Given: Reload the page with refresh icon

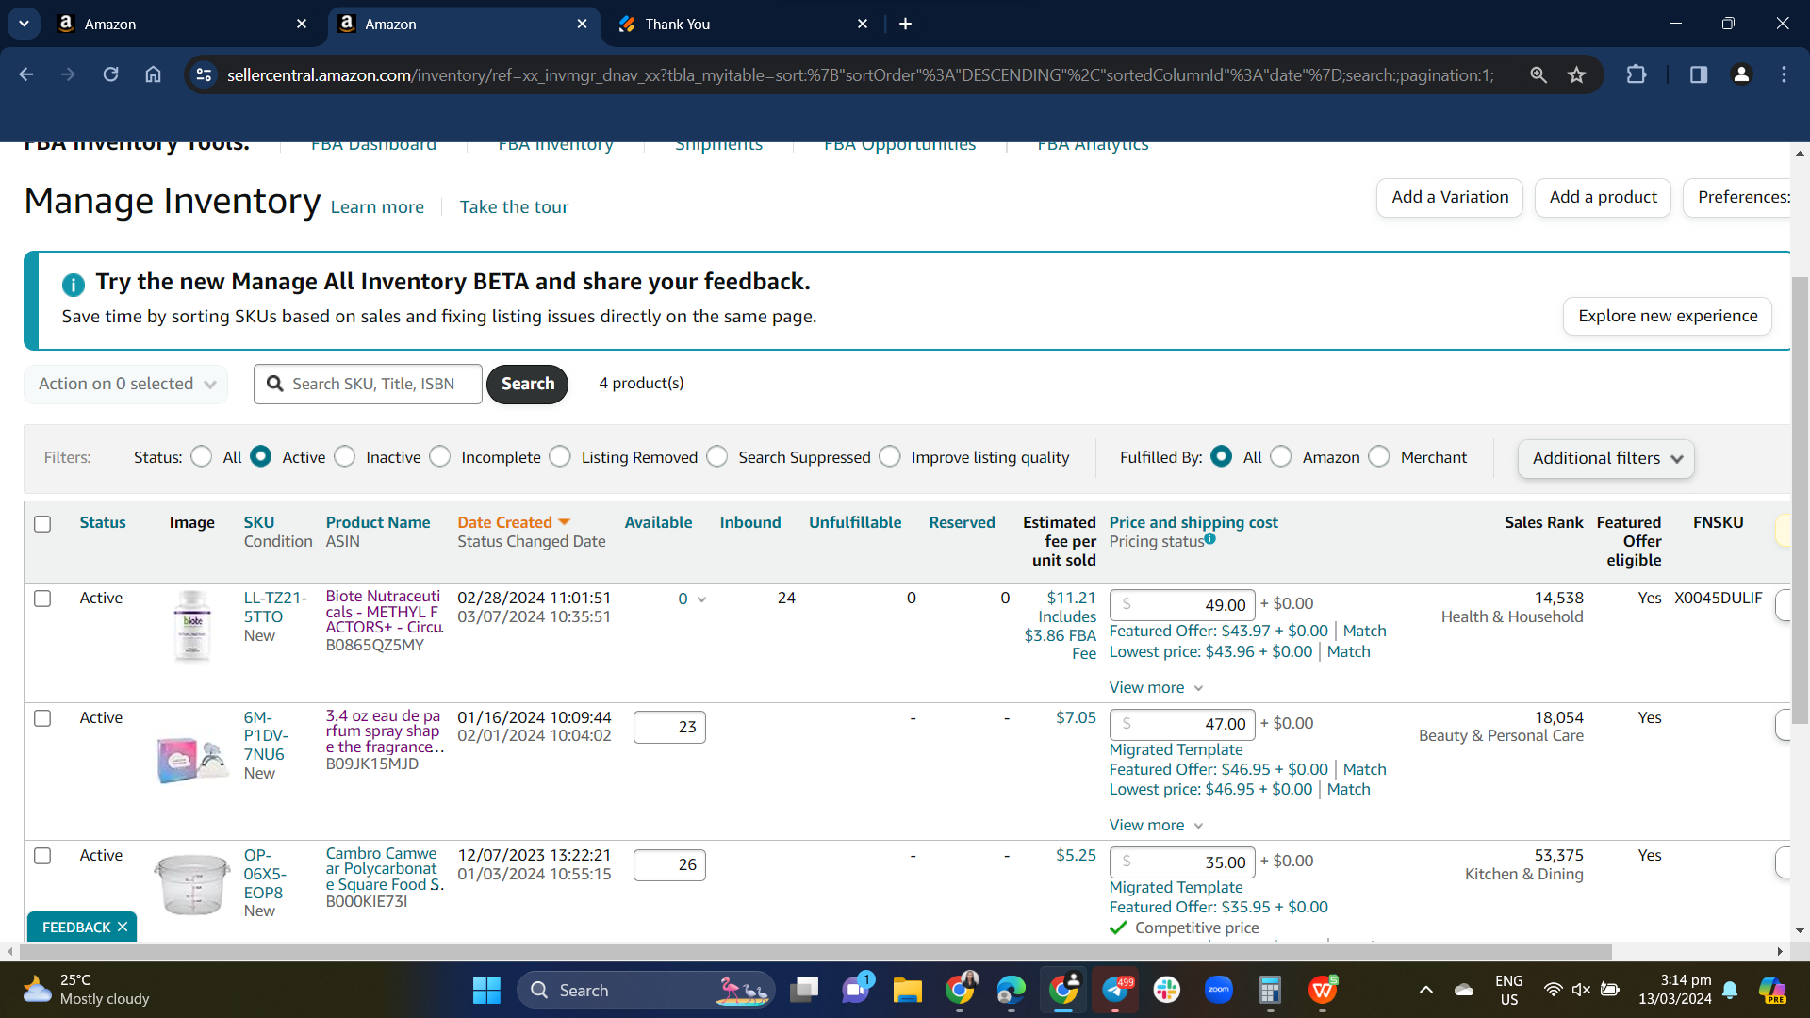Looking at the screenshot, I should click(x=110, y=74).
